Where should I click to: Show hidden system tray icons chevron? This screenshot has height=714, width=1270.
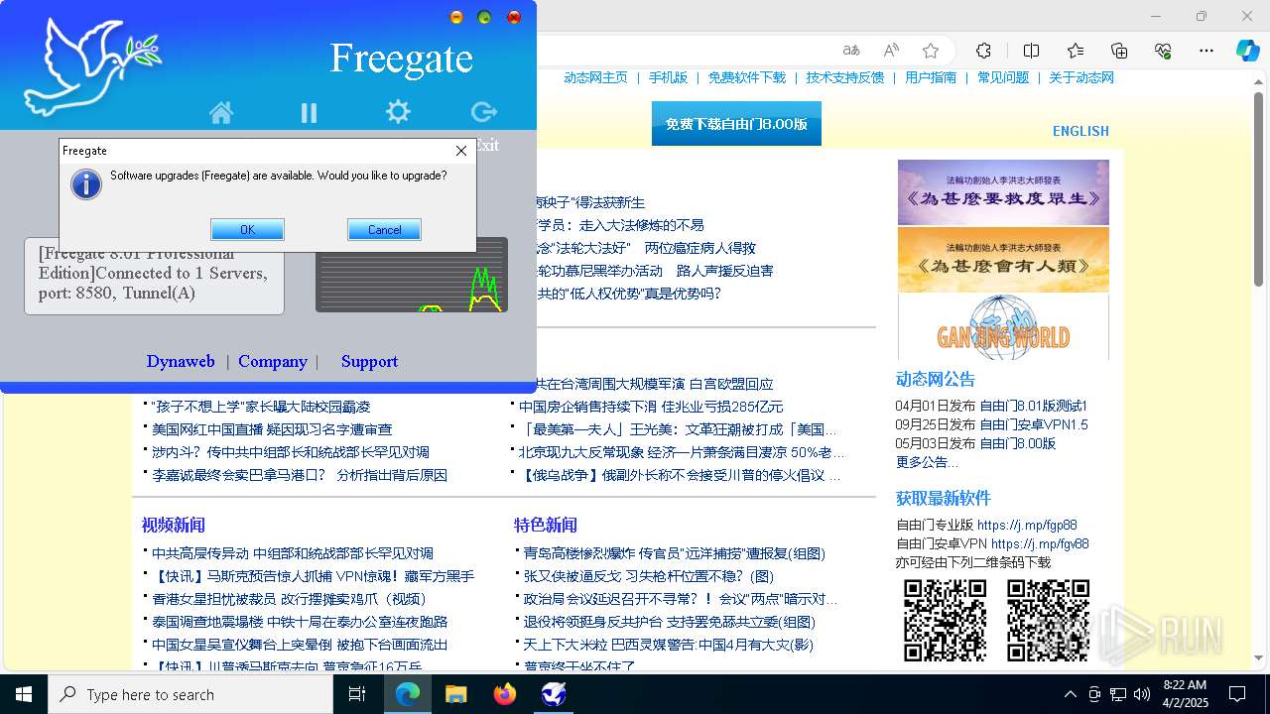(1070, 694)
